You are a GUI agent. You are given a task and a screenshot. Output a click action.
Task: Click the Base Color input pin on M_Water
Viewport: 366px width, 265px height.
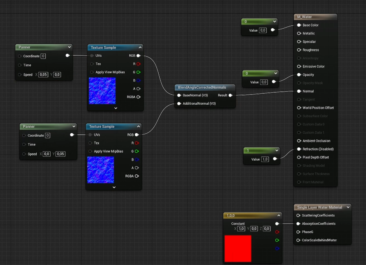coord(299,25)
